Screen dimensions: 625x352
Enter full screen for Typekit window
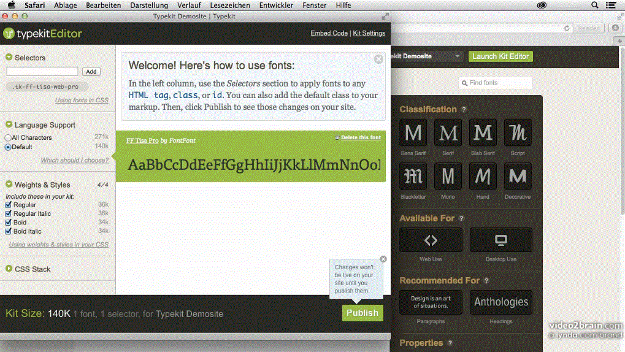385,17
